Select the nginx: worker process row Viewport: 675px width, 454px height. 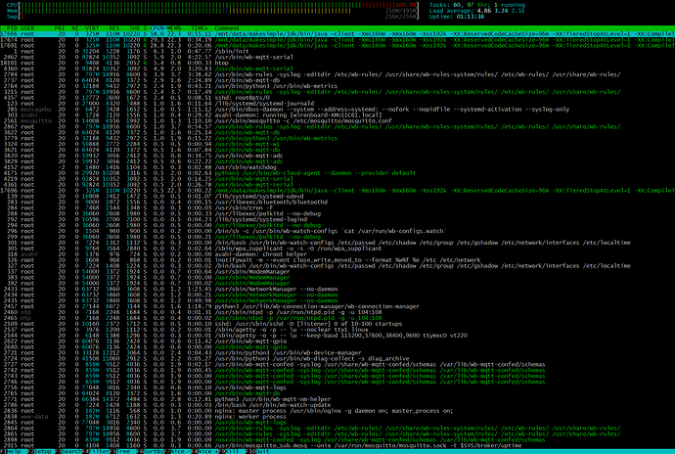pos(337,417)
